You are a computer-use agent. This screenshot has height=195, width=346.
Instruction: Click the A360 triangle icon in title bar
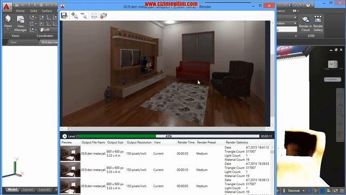click(296, 5)
